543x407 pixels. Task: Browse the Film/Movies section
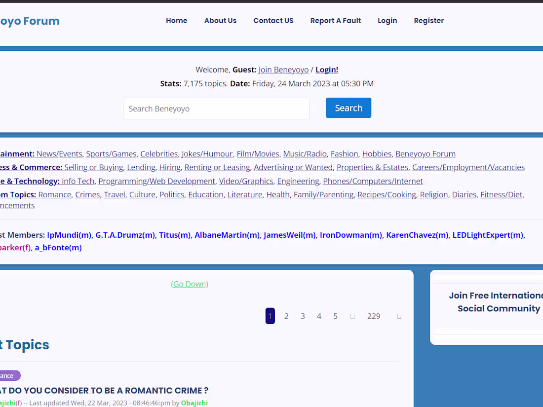point(258,153)
